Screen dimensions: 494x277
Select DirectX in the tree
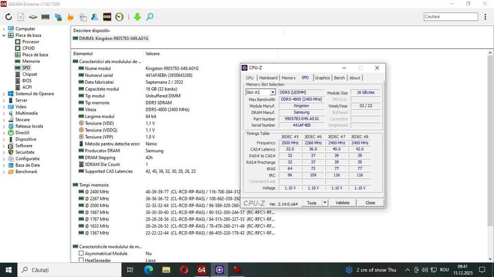click(x=22, y=133)
